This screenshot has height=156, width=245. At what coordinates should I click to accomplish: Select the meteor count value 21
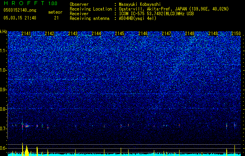56,18
